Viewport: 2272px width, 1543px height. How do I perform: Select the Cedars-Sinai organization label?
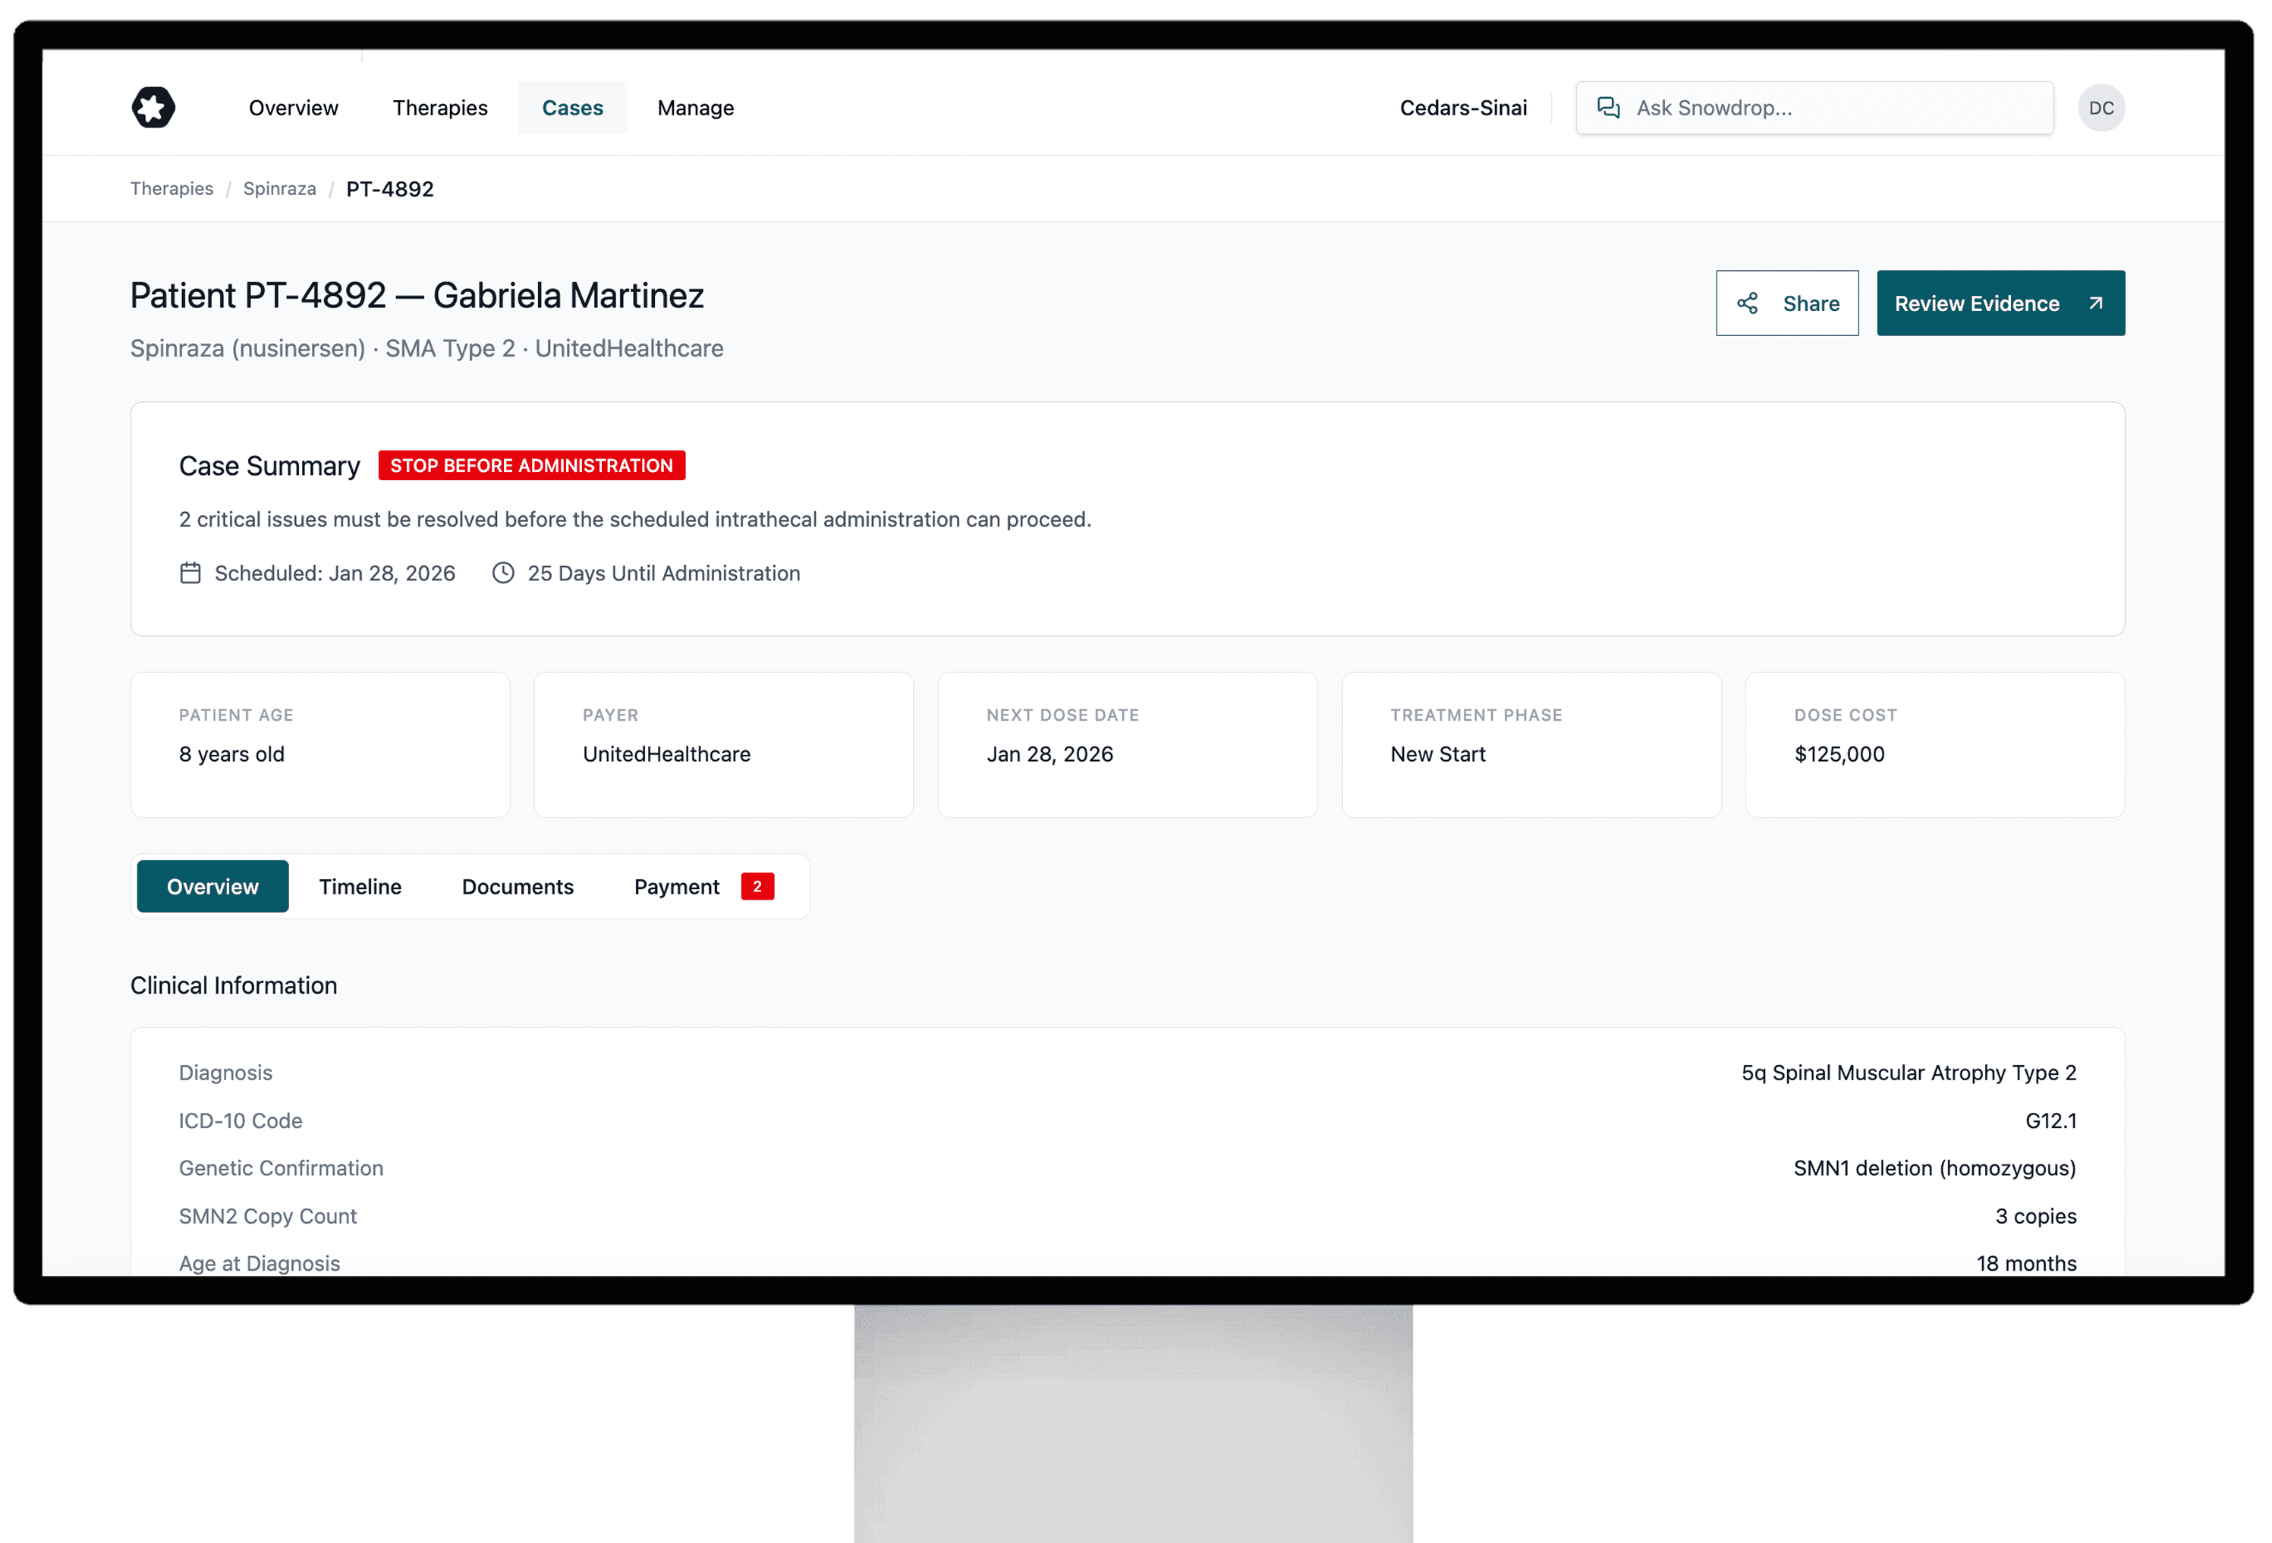coord(1464,108)
